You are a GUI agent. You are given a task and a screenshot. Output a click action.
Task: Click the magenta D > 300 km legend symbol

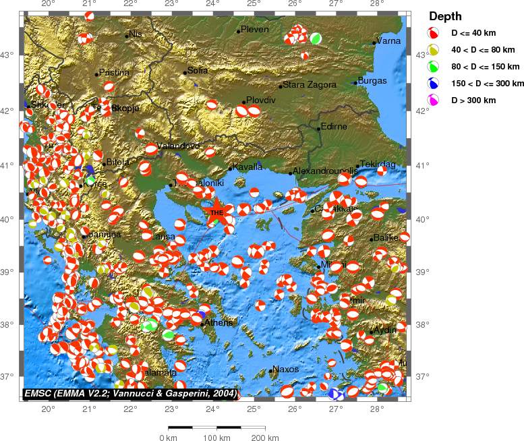(x=434, y=100)
